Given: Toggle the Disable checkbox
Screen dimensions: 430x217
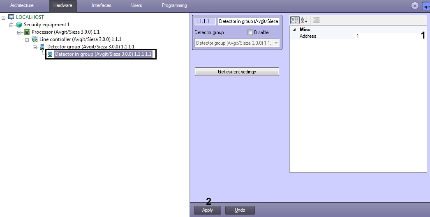Looking at the screenshot, I should [250, 32].
